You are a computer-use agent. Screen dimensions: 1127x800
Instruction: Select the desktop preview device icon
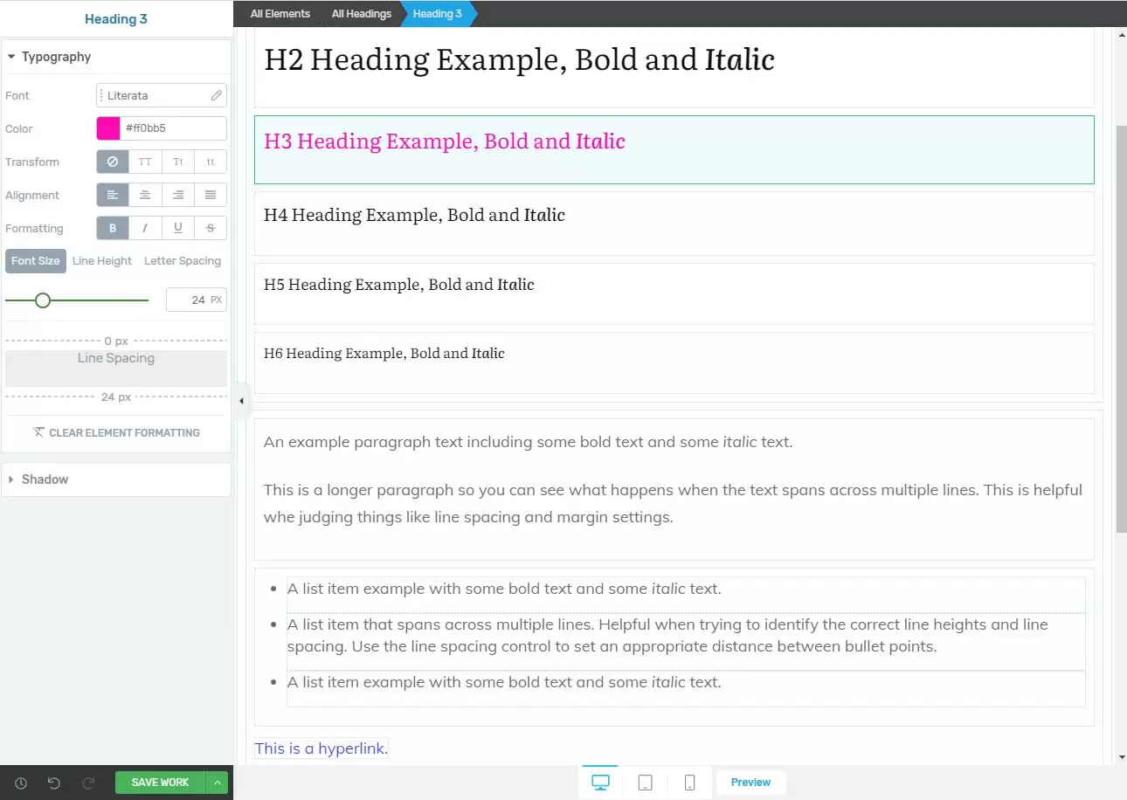(600, 782)
